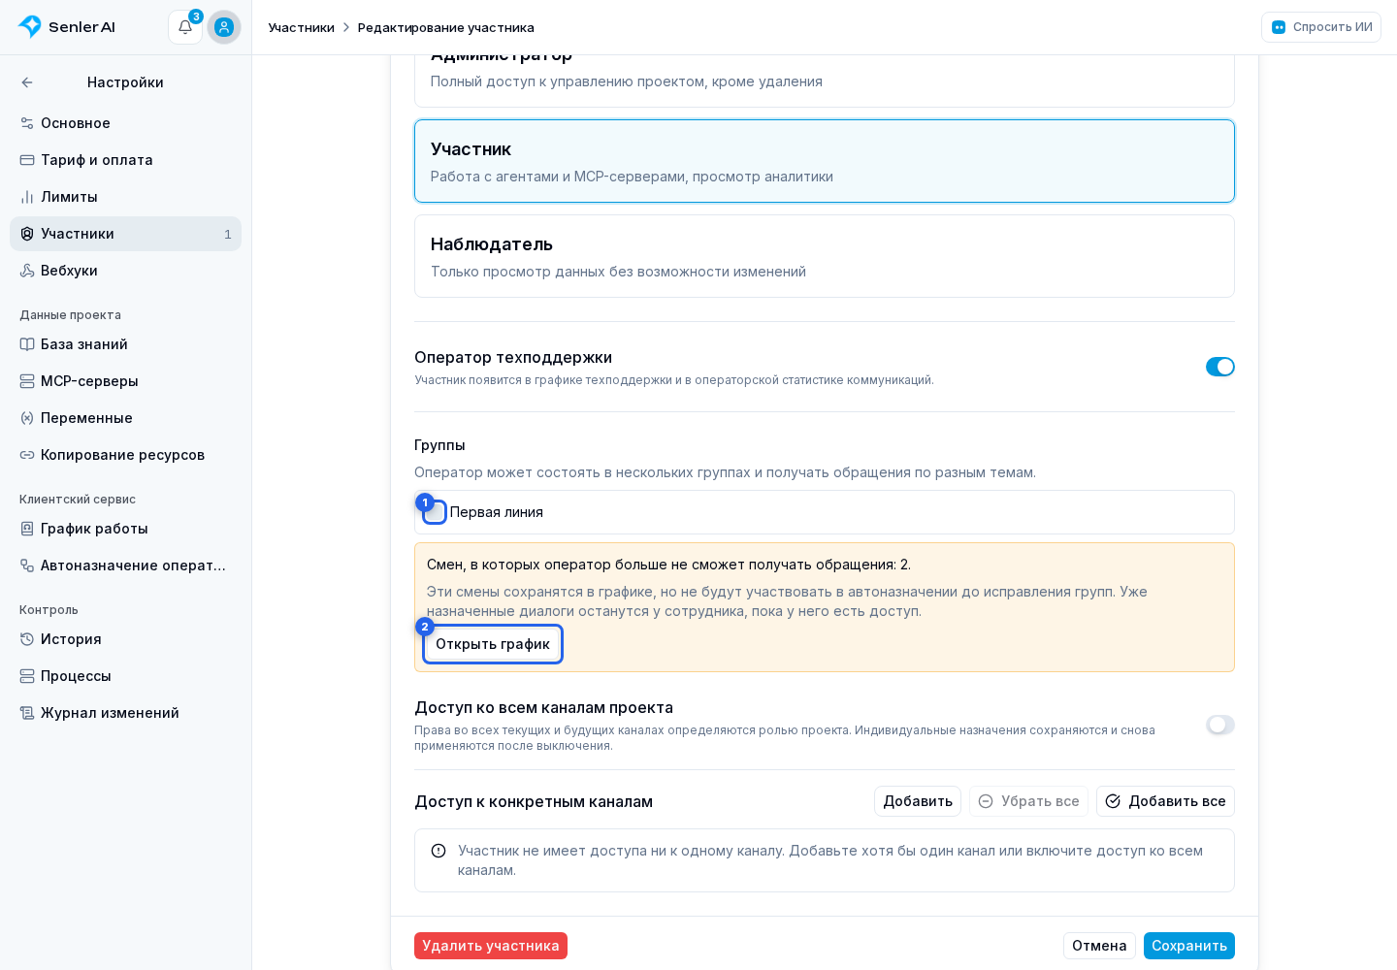The image size is (1397, 970).
Task: Click Удалить участника button
Action: (491, 946)
